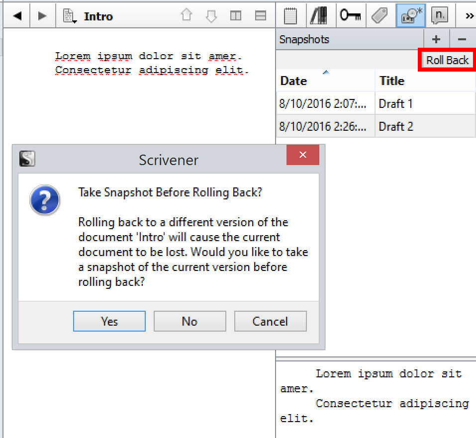This screenshot has width=476, height=438.
Task: Show the Keywords key icon pane
Action: coord(350,16)
